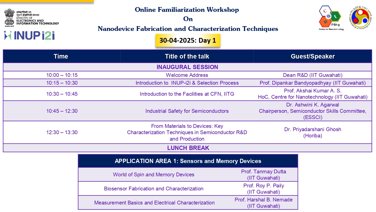376x212 pixels.
Task: Click the word 'On' in the heading
Action: coord(188,19)
